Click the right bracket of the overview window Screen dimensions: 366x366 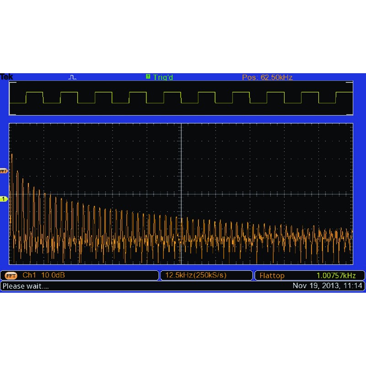tap(350, 98)
